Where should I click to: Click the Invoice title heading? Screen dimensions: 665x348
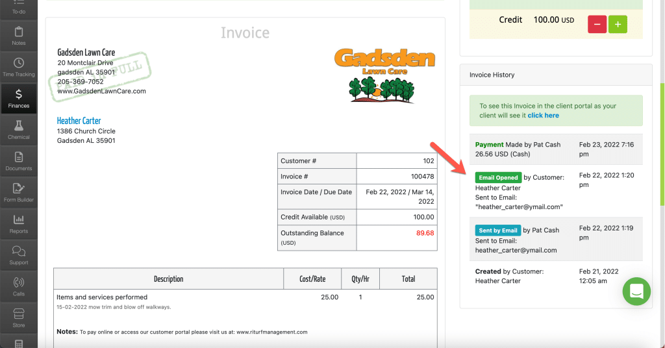[x=245, y=32]
